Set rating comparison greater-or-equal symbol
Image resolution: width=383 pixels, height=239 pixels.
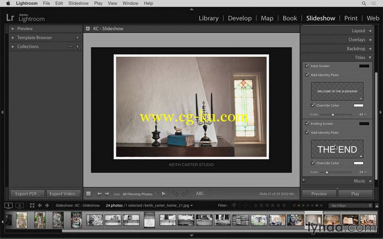[256, 206]
